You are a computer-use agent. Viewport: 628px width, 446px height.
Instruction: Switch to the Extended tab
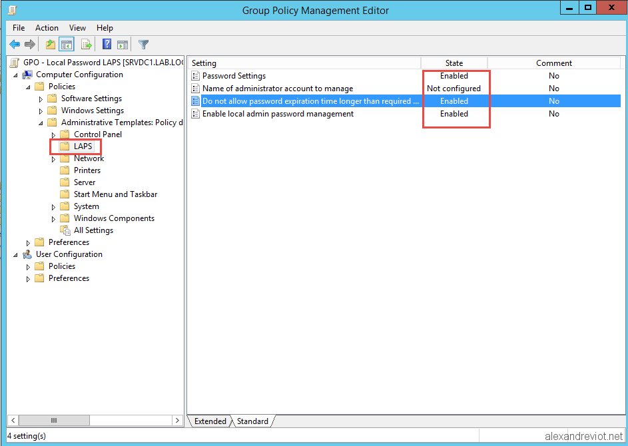[x=210, y=421]
